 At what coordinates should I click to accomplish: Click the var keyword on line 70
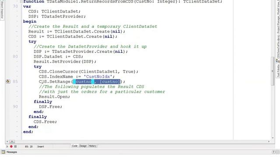point(27,7)
